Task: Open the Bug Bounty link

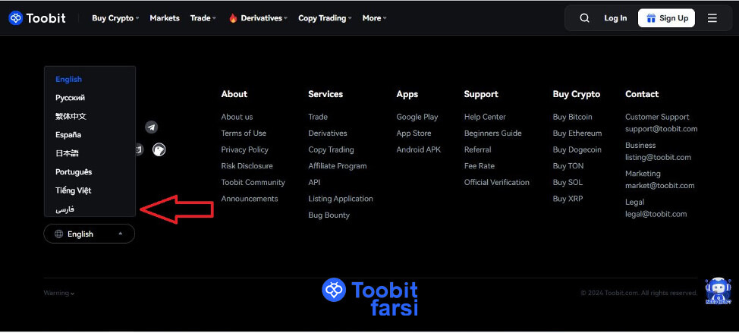Action: (329, 215)
